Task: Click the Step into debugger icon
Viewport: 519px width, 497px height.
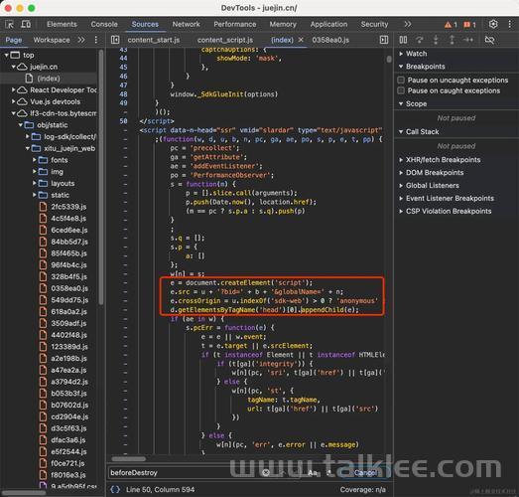Action: tap(436, 40)
